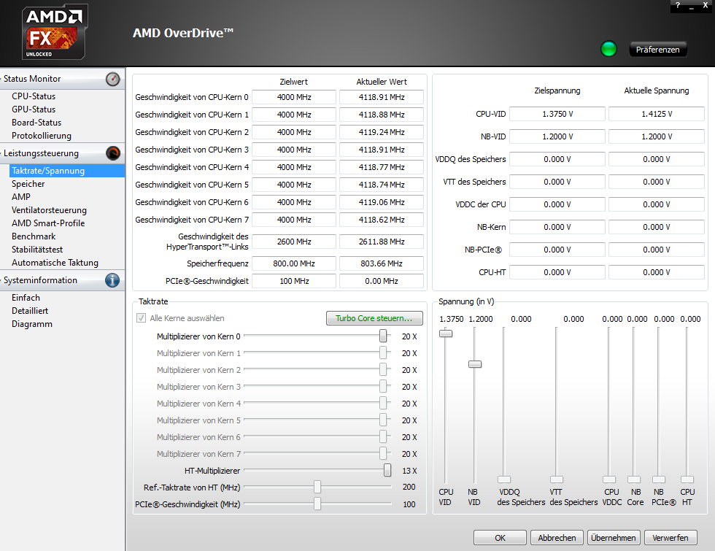Open Automatische Taktung page
Screen dimensions: 715x551
point(55,263)
